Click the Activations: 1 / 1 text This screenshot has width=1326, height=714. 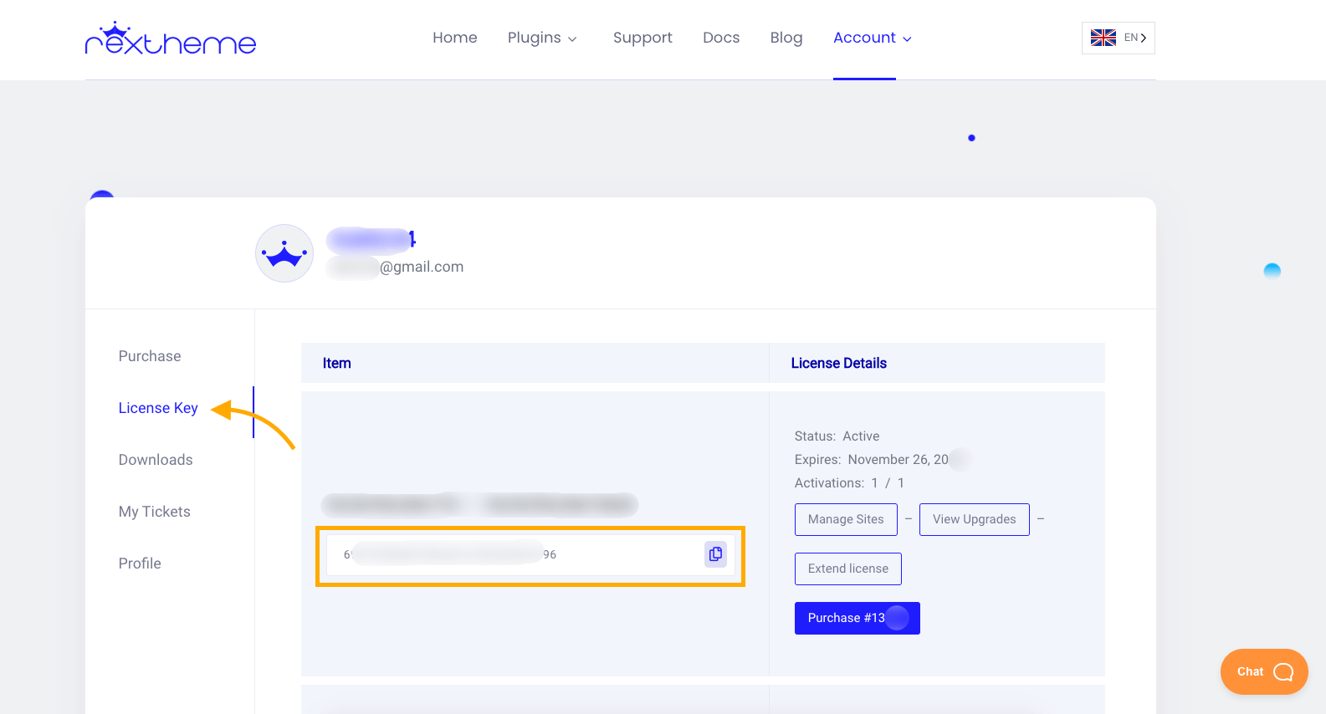[x=849, y=483]
